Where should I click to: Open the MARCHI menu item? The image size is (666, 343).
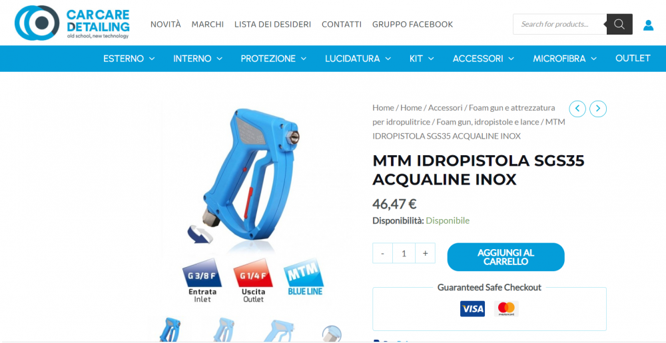pos(208,24)
